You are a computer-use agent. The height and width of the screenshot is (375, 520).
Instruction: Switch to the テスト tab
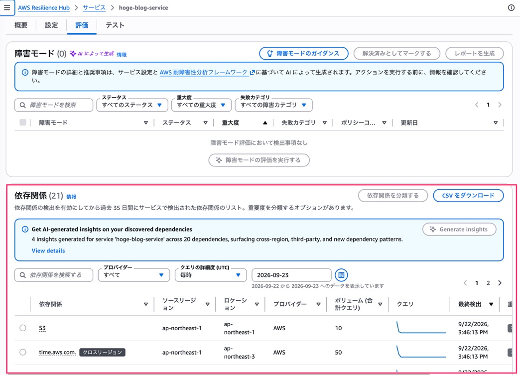(x=115, y=25)
